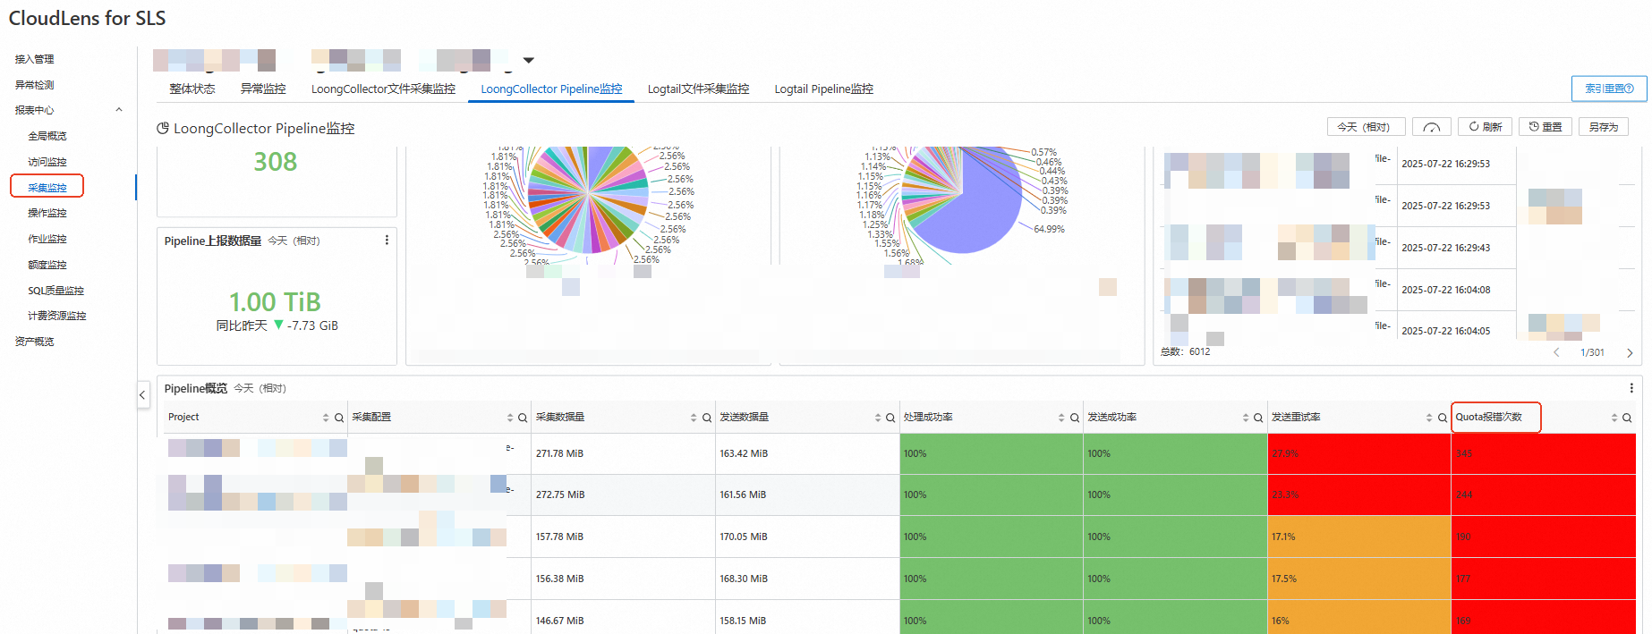The width and height of the screenshot is (1652, 634).
Task: Open the Pipeline概览 panel options menu
Action: click(1631, 388)
